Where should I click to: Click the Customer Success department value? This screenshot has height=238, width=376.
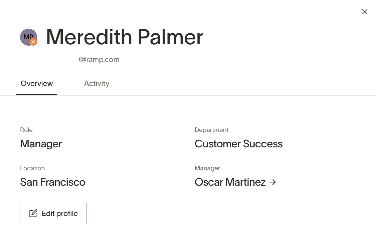coord(238,144)
